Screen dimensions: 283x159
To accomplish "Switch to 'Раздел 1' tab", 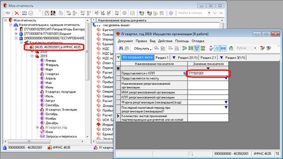I will (x=162, y=58).
